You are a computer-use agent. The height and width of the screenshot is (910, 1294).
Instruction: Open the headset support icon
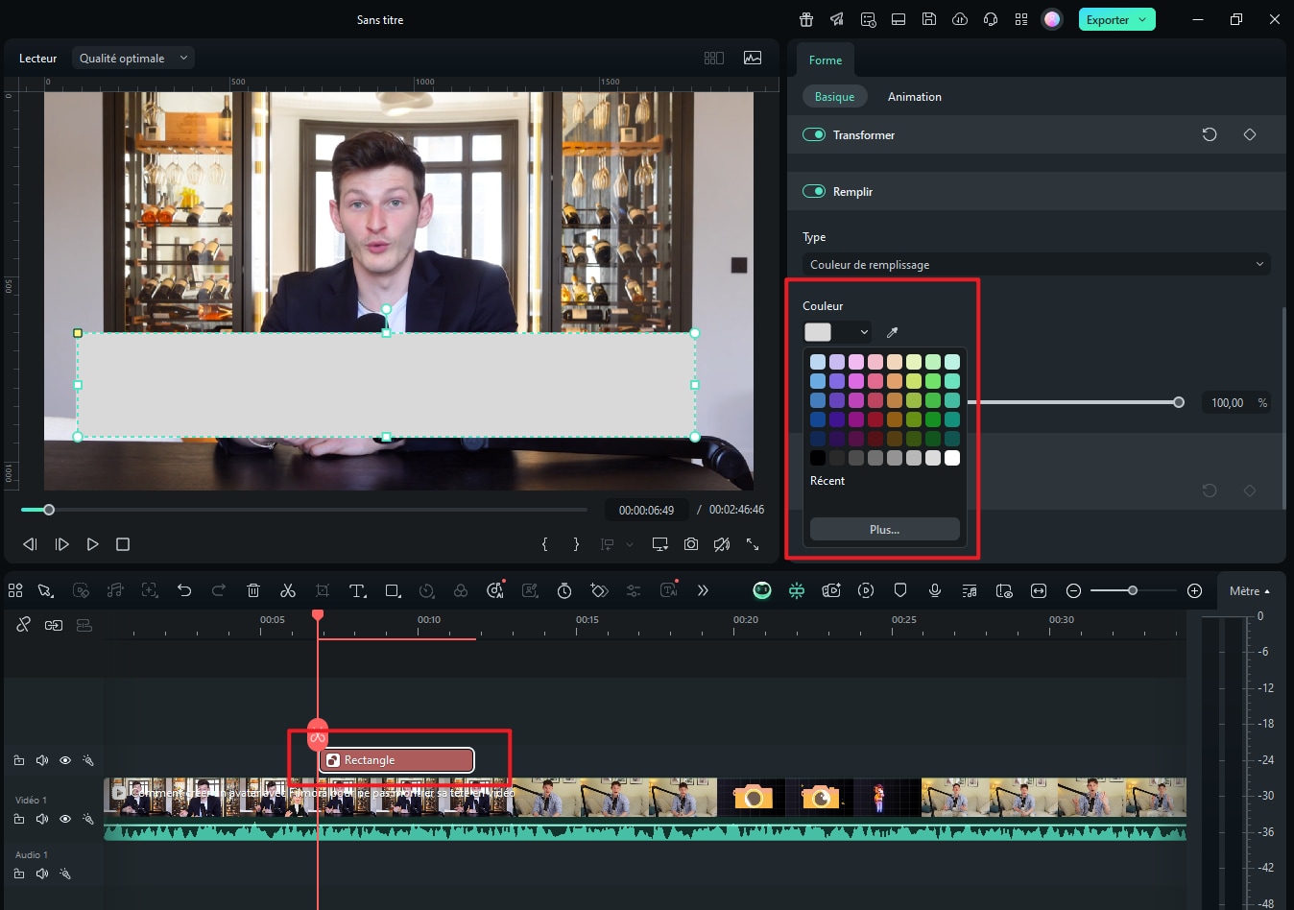(991, 19)
